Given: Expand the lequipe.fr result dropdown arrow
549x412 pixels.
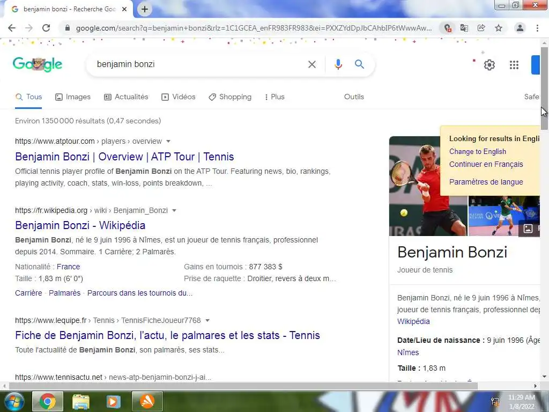Looking at the screenshot, I should pos(207,321).
